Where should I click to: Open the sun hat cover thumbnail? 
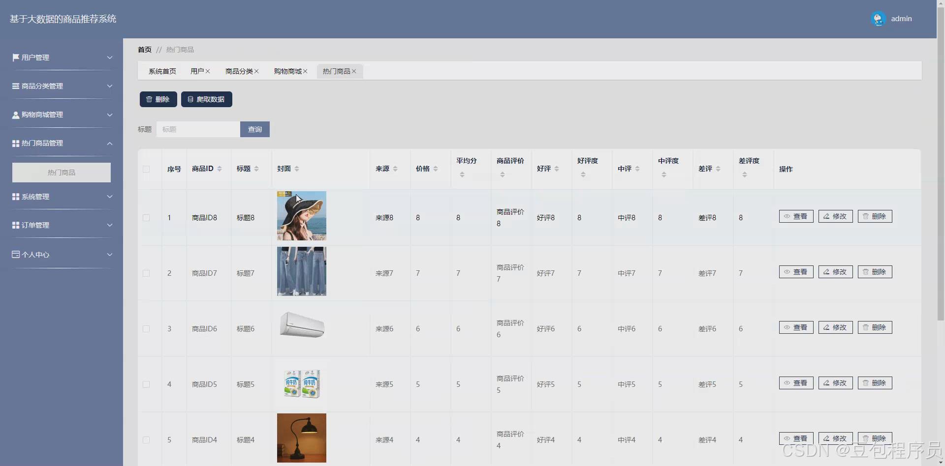(x=302, y=216)
